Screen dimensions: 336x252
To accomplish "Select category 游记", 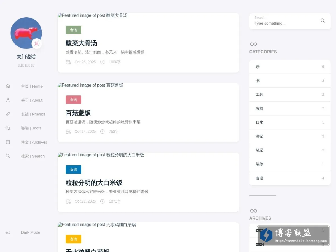I will pyautogui.click(x=290, y=136).
